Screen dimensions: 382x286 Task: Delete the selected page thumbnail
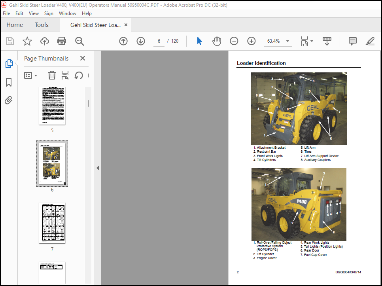52,75
